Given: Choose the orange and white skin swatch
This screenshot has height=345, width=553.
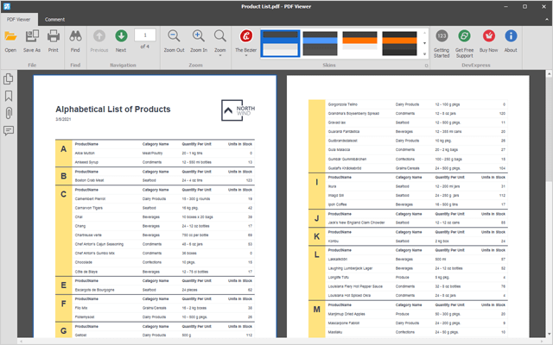Looking at the screenshot, I should [x=359, y=43].
